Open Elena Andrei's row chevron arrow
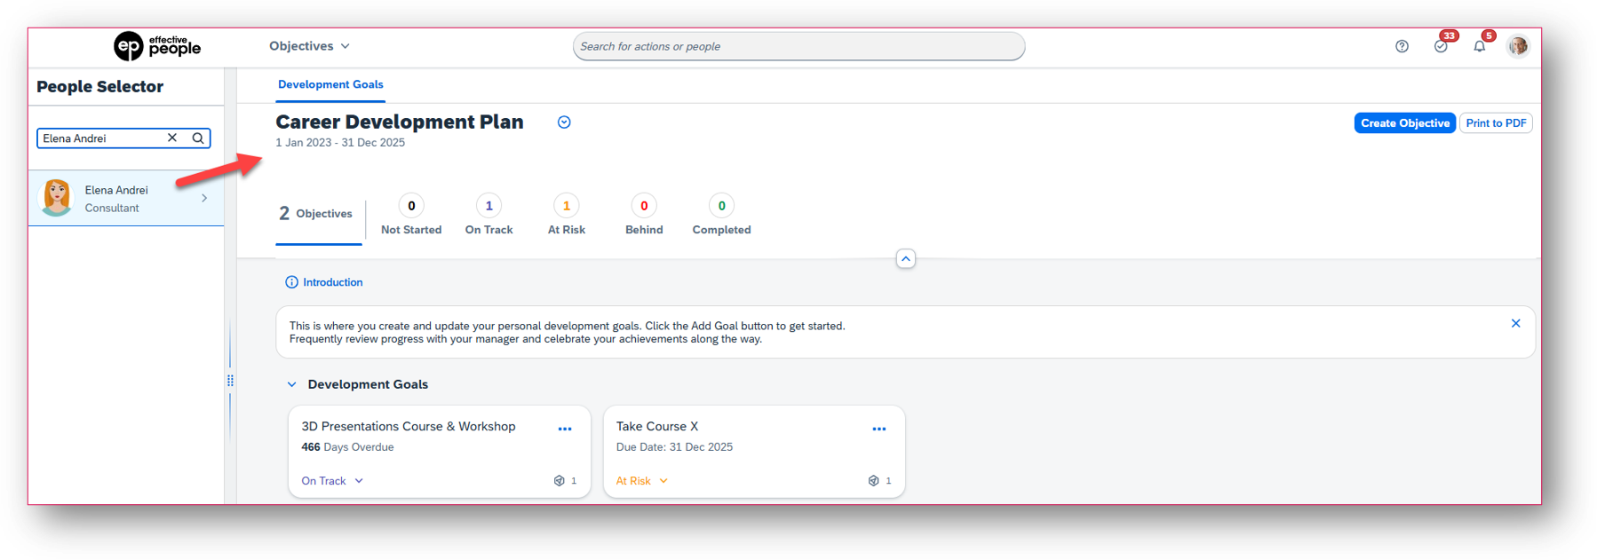The width and height of the screenshot is (1597, 560). [x=204, y=198]
